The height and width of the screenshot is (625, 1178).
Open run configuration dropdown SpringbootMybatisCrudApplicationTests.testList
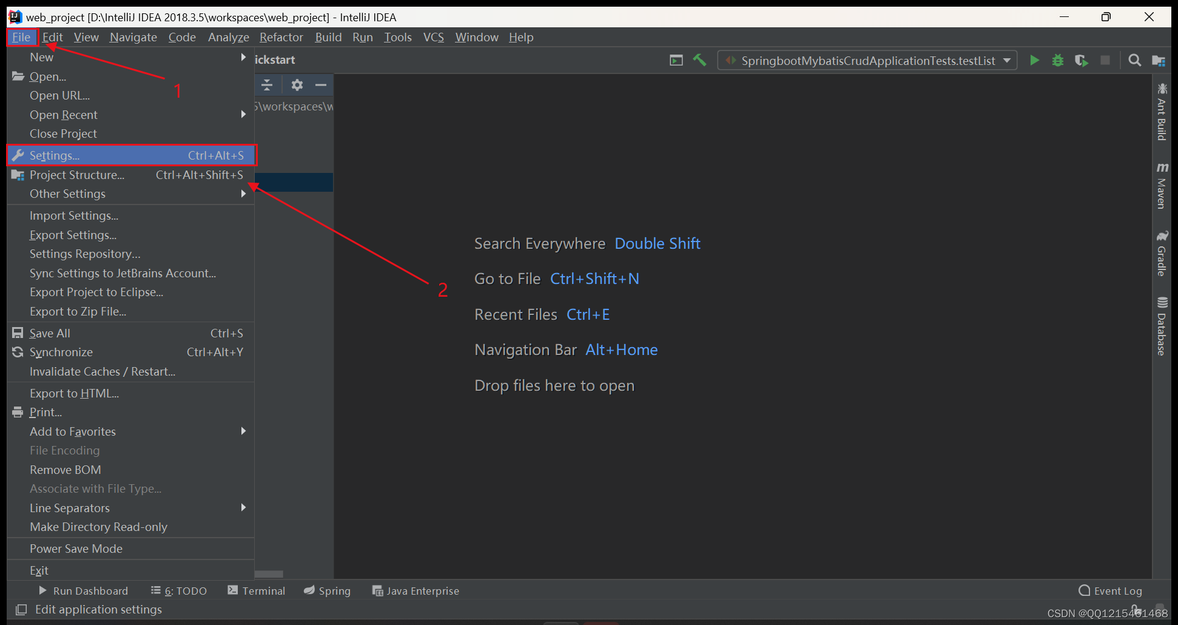pyautogui.click(x=867, y=60)
